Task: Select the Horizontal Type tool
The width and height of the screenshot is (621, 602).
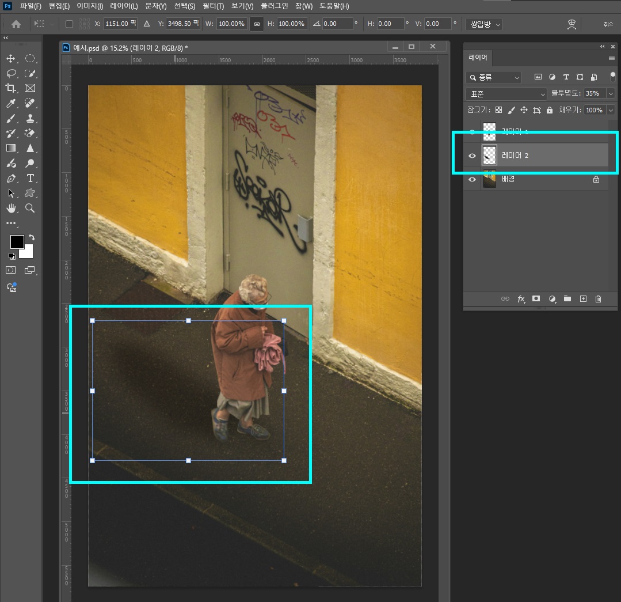Action: coord(30,179)
